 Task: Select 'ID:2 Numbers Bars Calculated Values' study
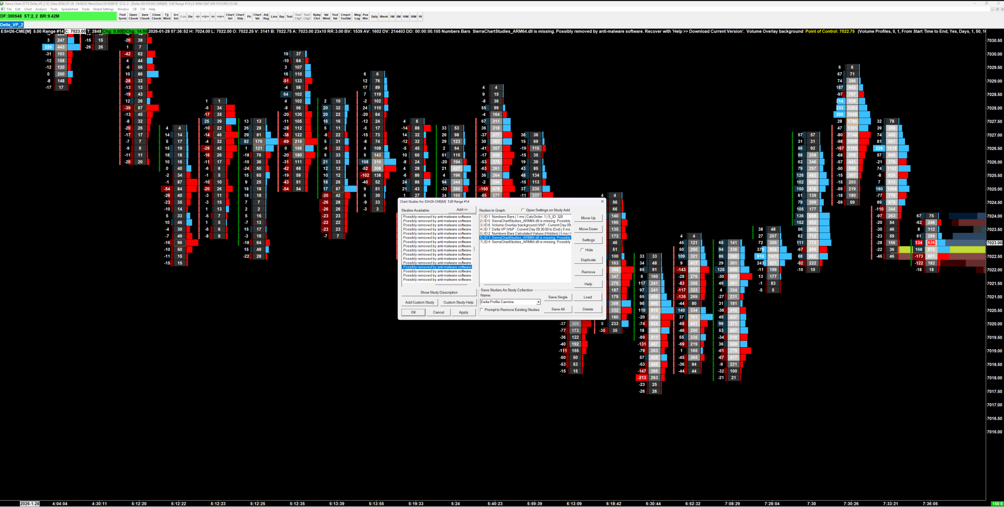pyautogui.click(x=525, y=233)
